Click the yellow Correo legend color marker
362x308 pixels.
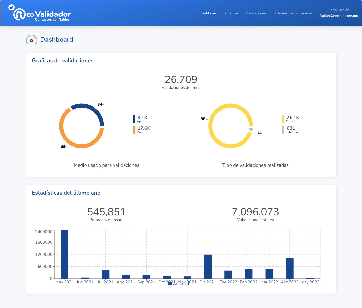pyautogui.click(x=283, y=119)
